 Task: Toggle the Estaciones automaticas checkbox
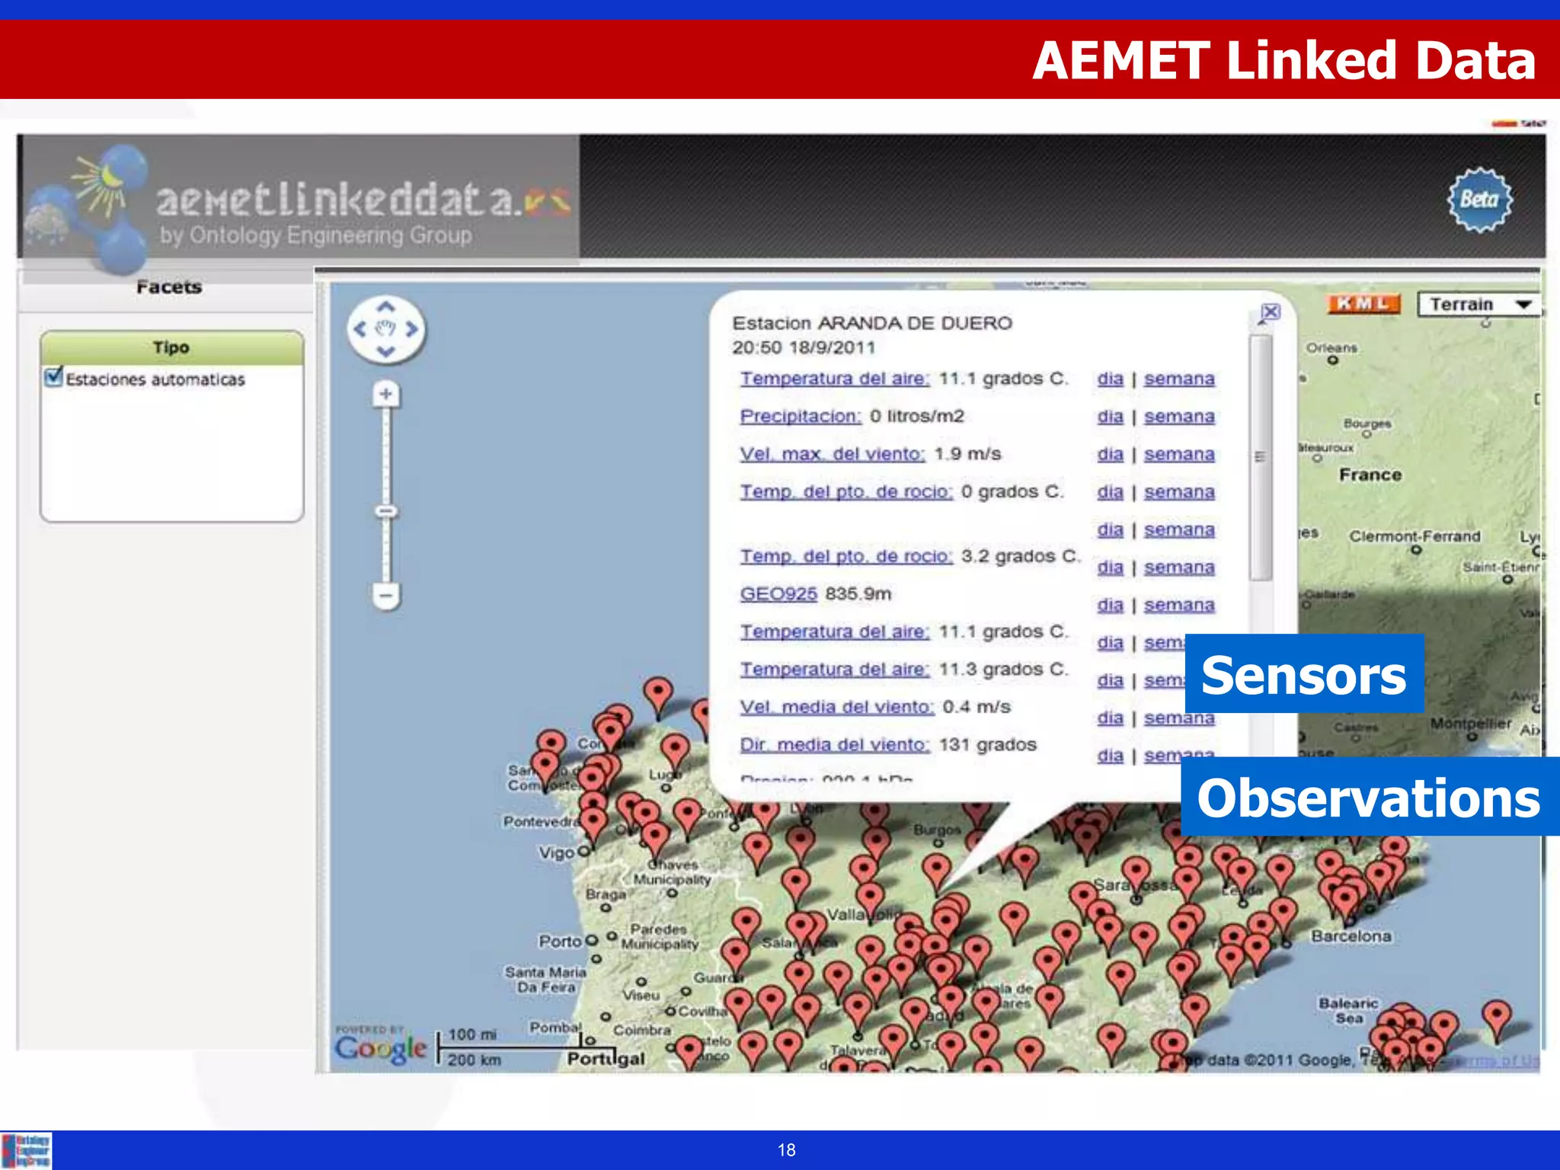click(53, 376)
